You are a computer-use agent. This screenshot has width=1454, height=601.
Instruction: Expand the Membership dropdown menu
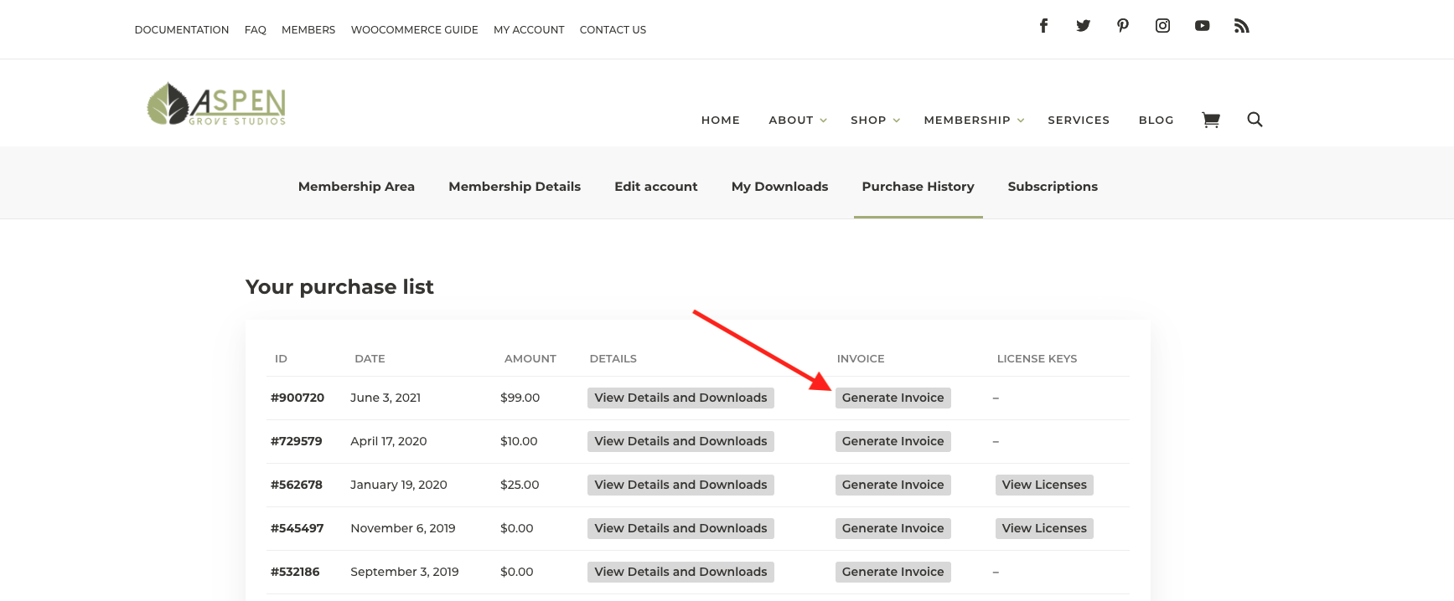[974, 121]
